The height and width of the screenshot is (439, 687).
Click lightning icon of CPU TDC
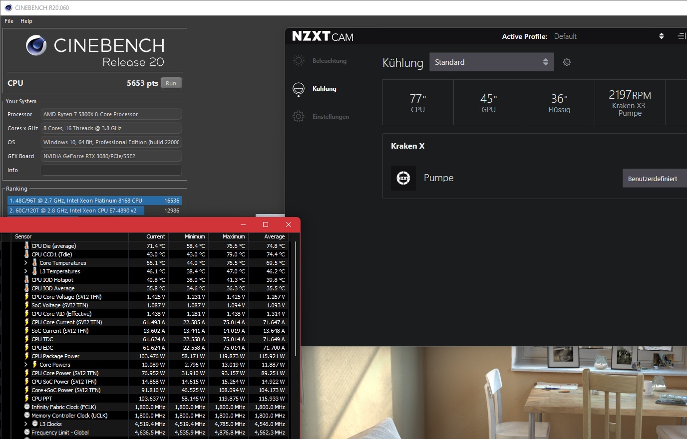(27, 339)
